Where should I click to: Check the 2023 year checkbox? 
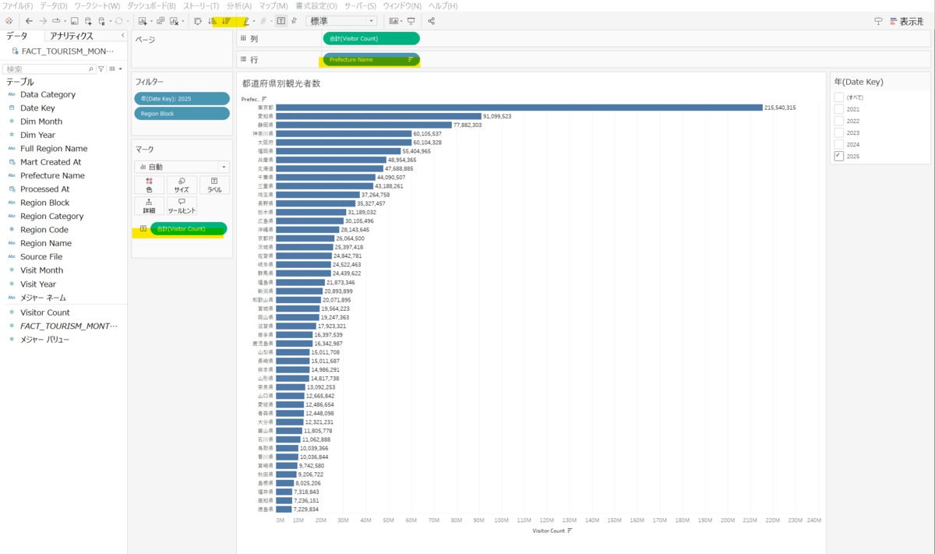839,132
